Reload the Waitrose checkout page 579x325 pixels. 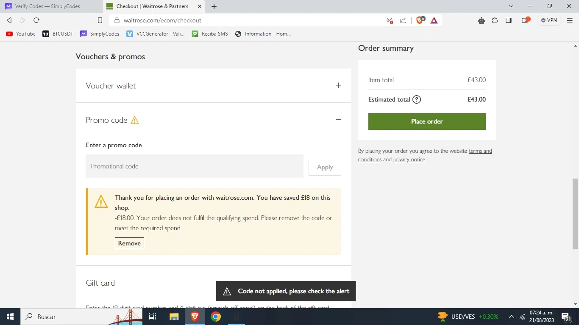36,20
